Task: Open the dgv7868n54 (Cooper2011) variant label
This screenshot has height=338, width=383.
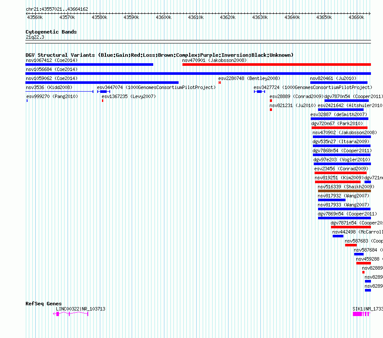Action: [x=342, y=151]
